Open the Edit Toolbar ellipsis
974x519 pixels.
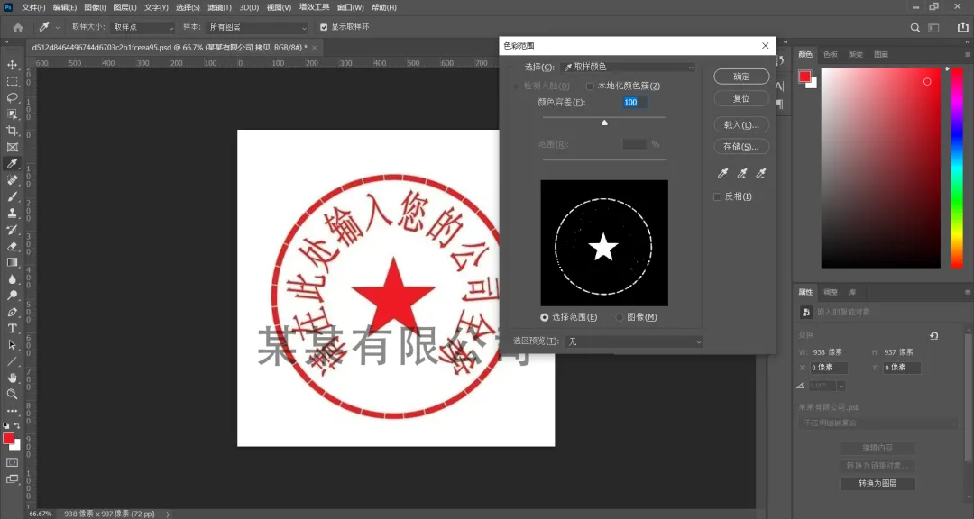[x=12, y=410]
